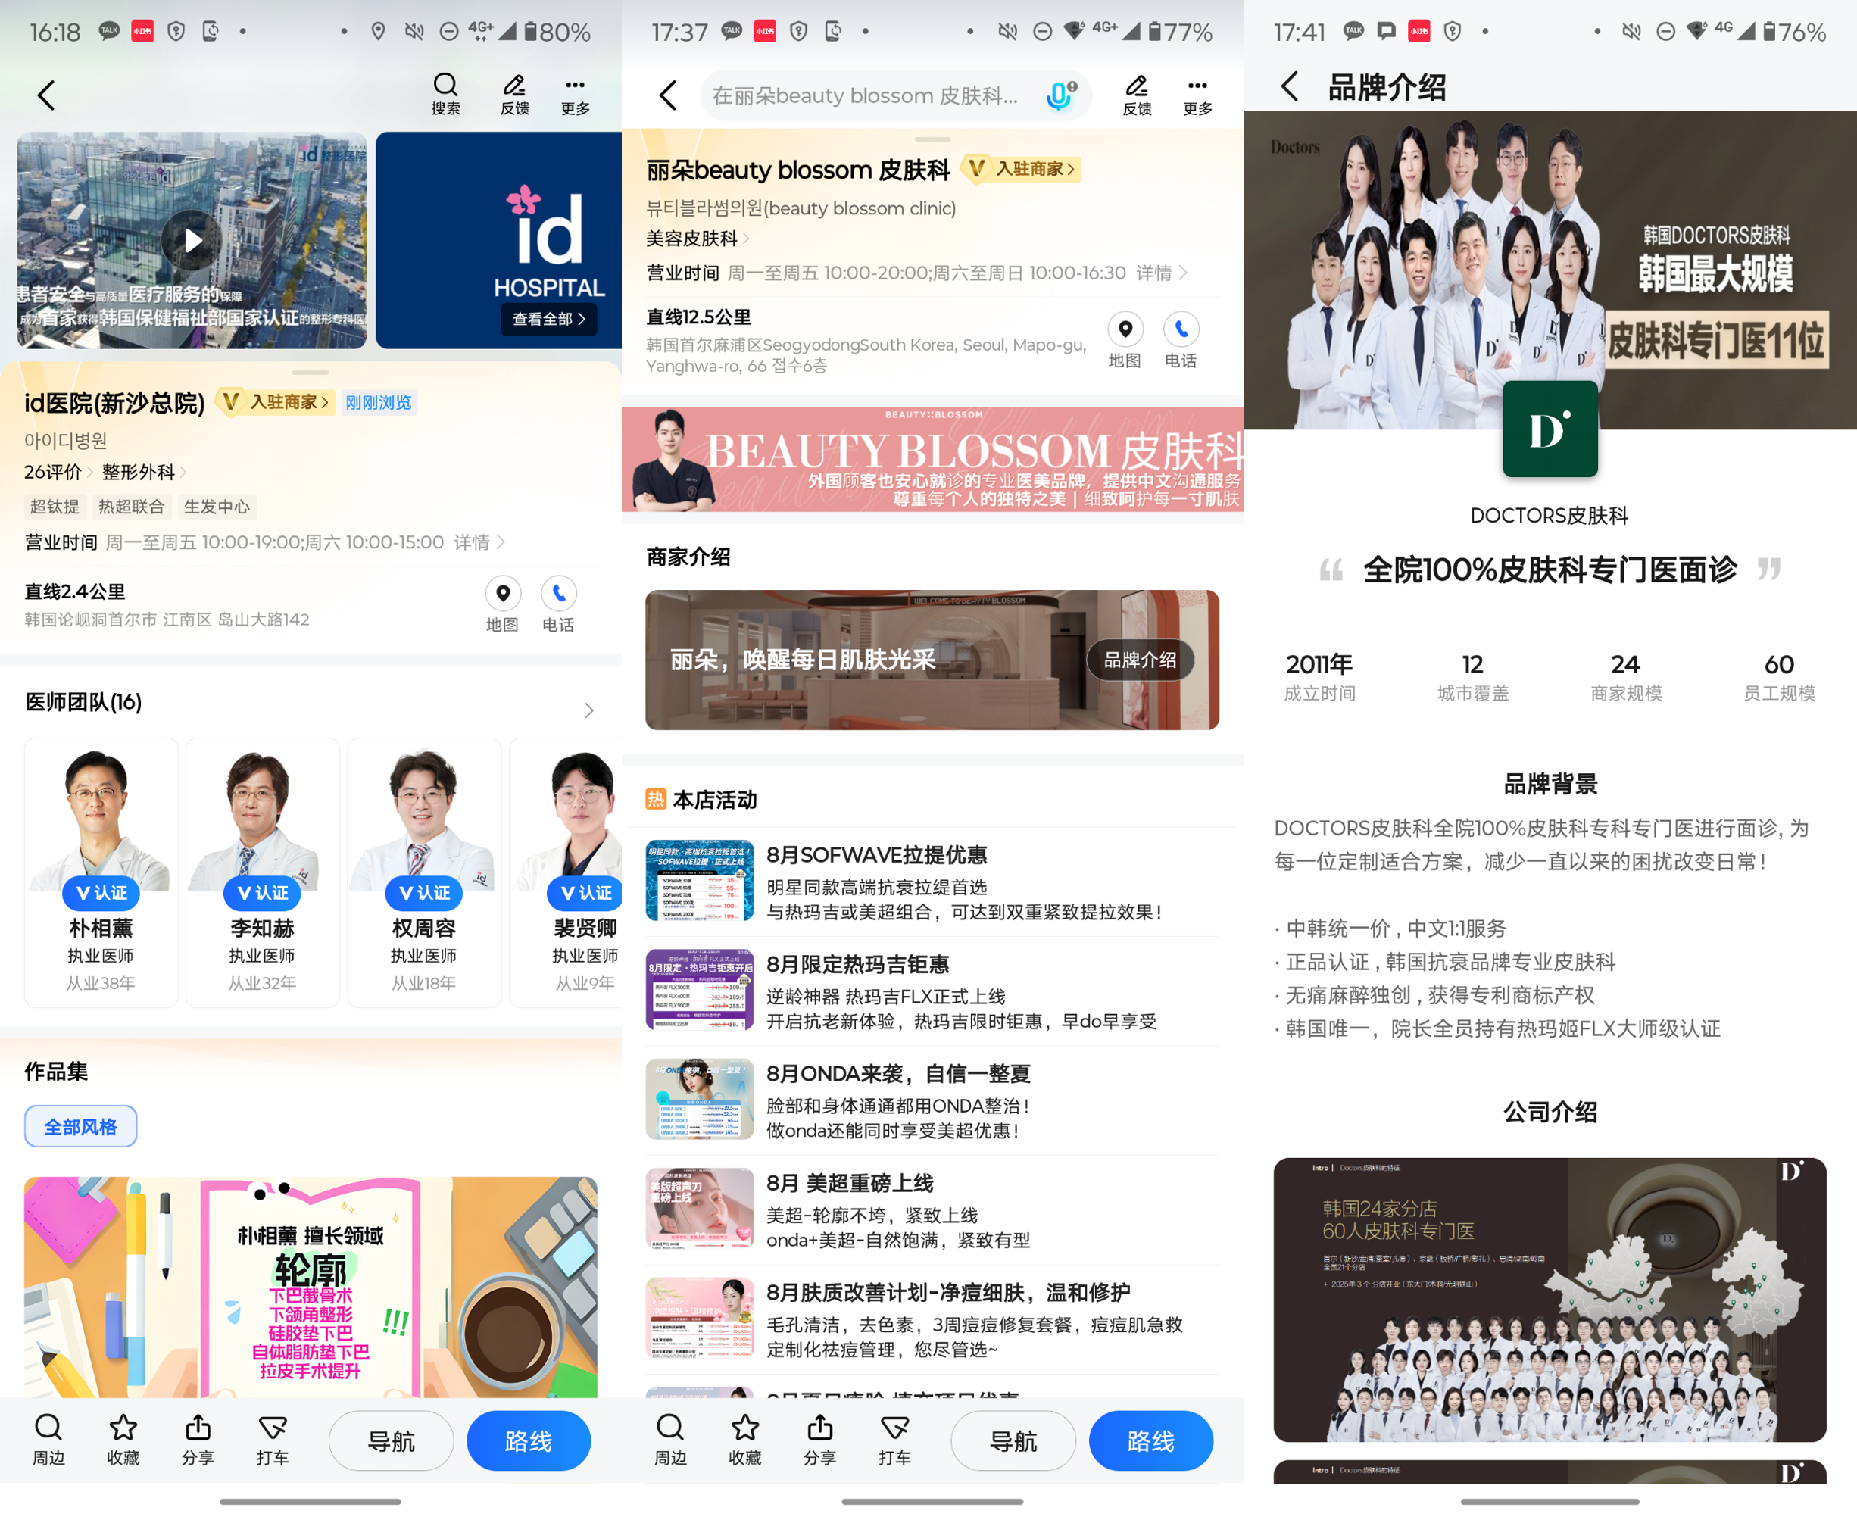Tap 反馈 pencil icon on id医院 screen
1857x1520 pixels.
(x=515, y=95)
